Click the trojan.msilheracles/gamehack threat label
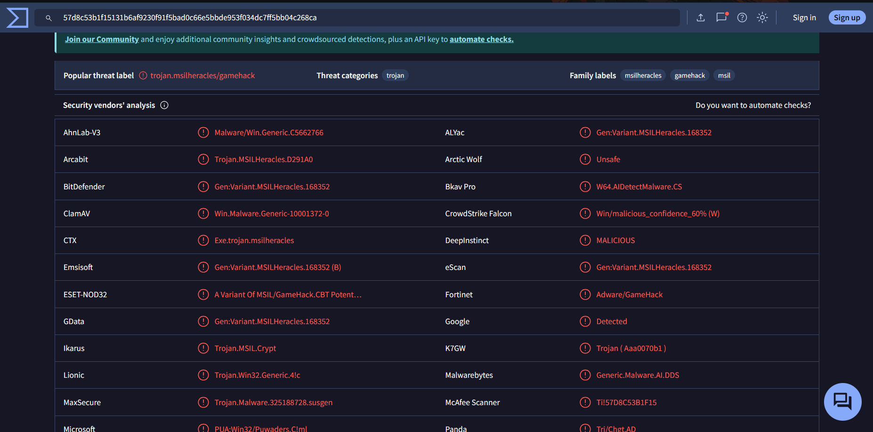 pos(202,75)
